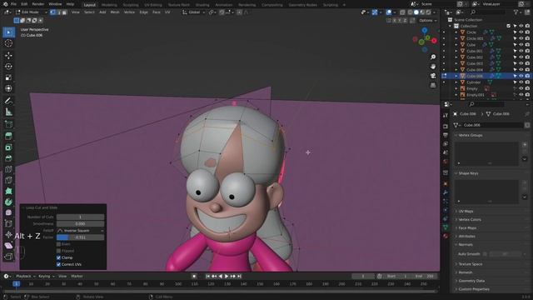
Task: Hide Cylinder object with eye icon
Action: (521, 82)
